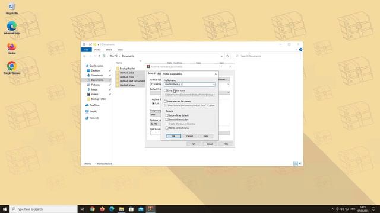Open the Google Chrome desktop shortcut
This screenshot has width=380, height=213.
click(x=12, y=67)
